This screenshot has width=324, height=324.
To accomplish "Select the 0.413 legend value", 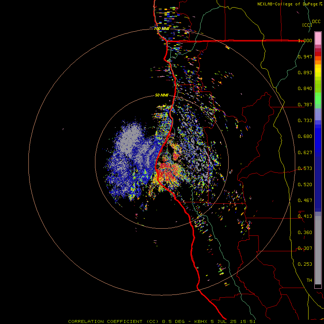I will pos(305,216).
